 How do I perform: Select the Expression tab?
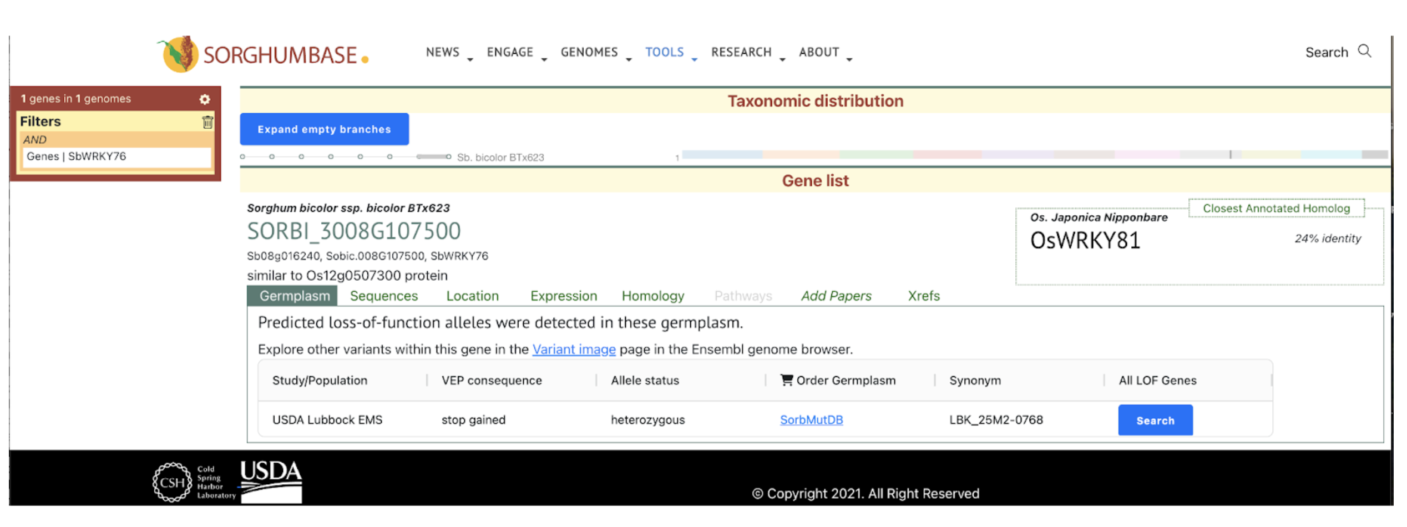(563, 296)
